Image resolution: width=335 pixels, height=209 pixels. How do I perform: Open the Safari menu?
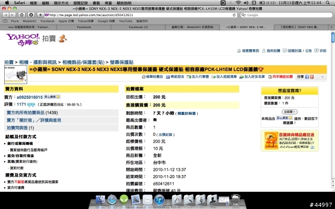[x=19, y=3]
